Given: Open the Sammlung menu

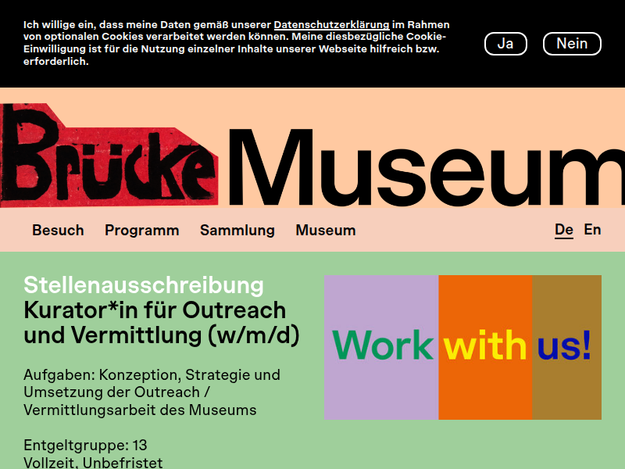Looking at the screenshot, I should click(237, 230).
